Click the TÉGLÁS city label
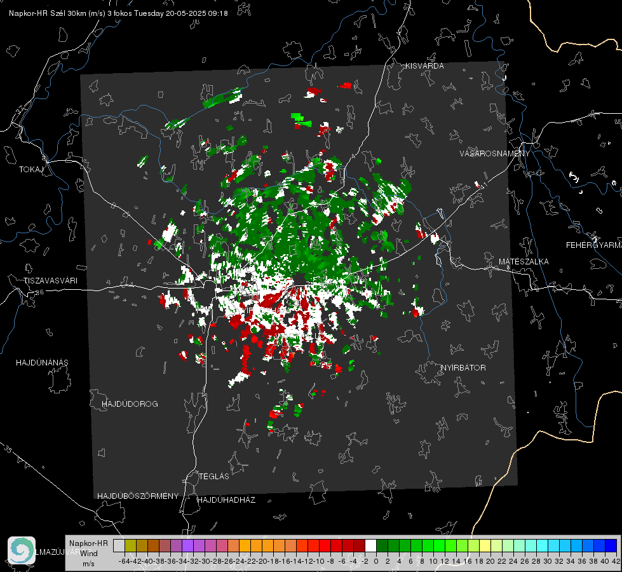The image size is (622, 572). [x=214, y=476]
